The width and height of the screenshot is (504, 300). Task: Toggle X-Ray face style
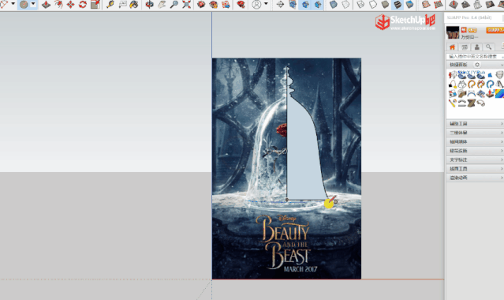(334, 5)
